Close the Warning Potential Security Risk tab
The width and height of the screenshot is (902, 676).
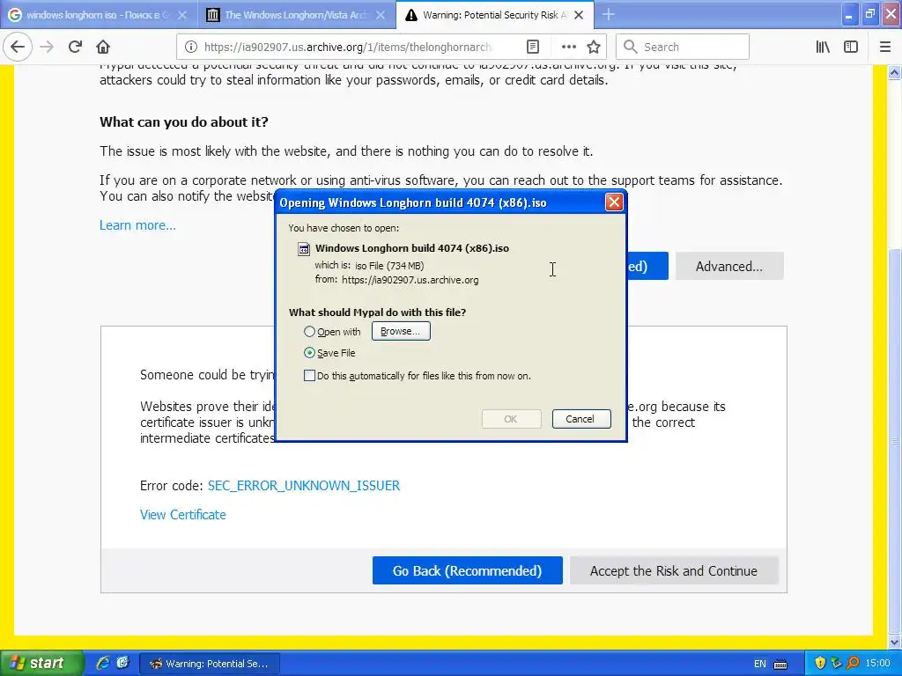click(x=579, y=15)
